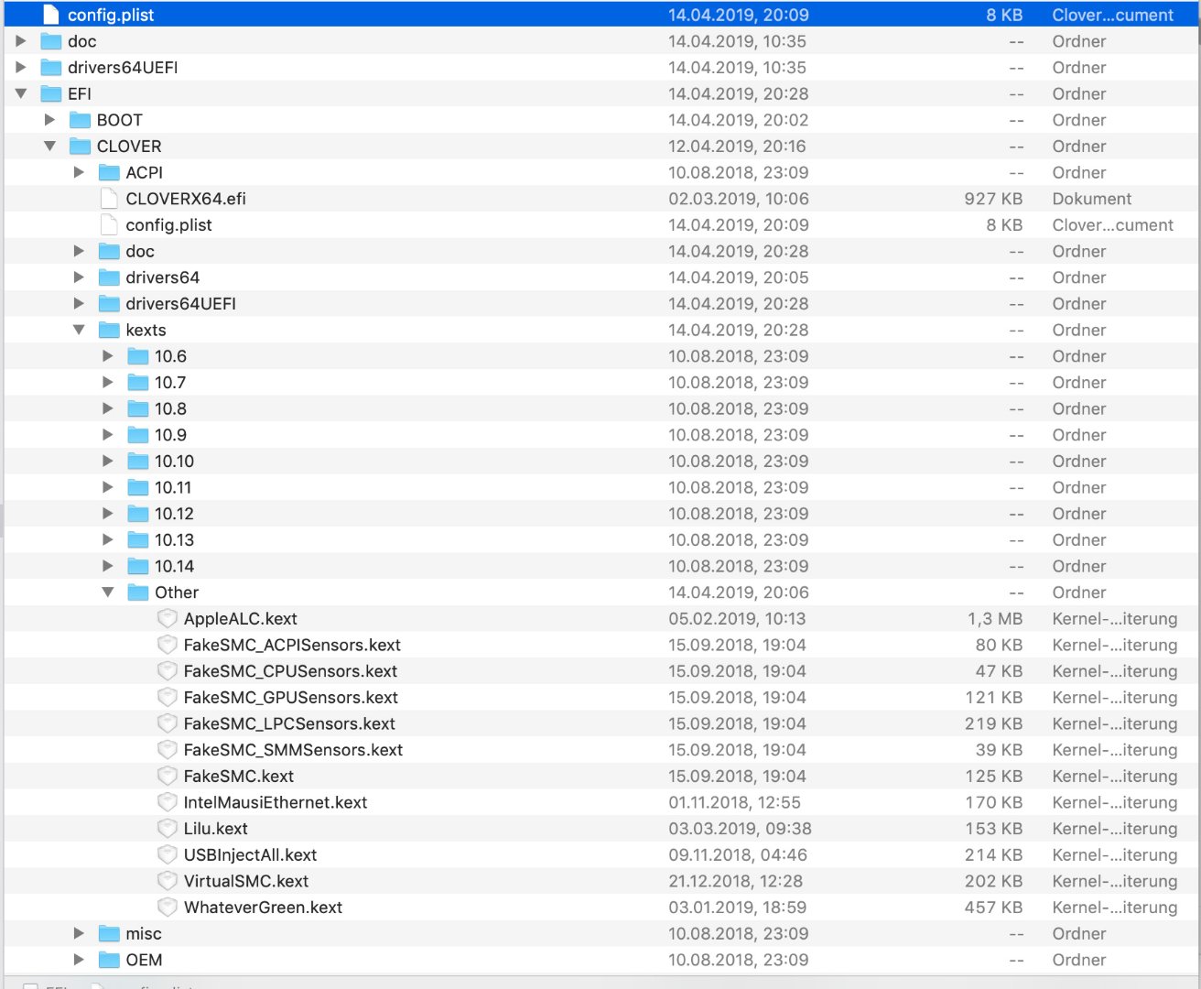
Task: Select the CLOVER folder icon
Action: (x=81, y=147)
